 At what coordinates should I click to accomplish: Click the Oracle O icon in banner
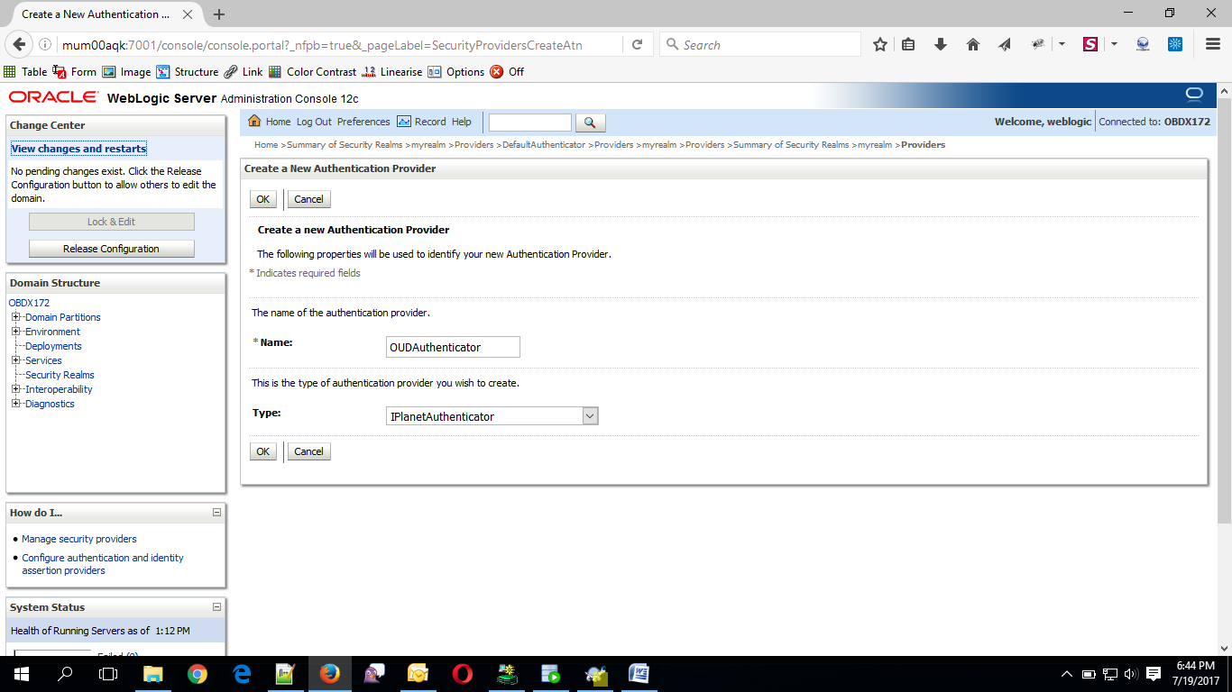click(1194, 95)
